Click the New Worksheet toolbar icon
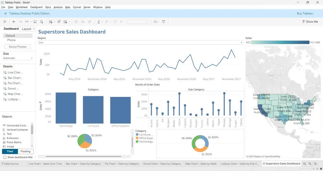Image resolution: width=323 pixels, height=171 pixels. point(50,22)
